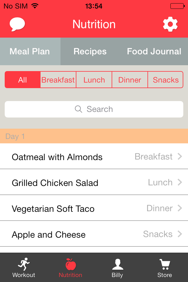Tap the running figure Workout icon
Image resolution: width=188 pixels, height=282 pixels.
(x=24, y=264)
